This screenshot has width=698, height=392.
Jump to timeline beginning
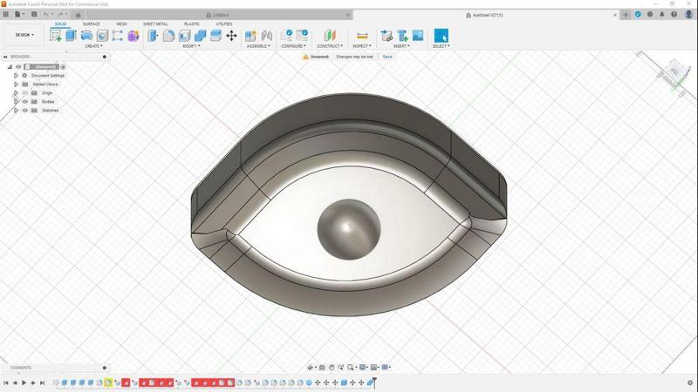[x=6, y=382]
